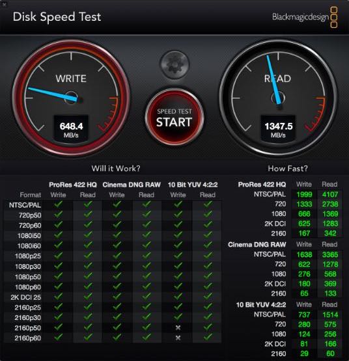Select the 1347.5 MB/s read readout
The height and width of the screenshot is (361, 349).
278,128
